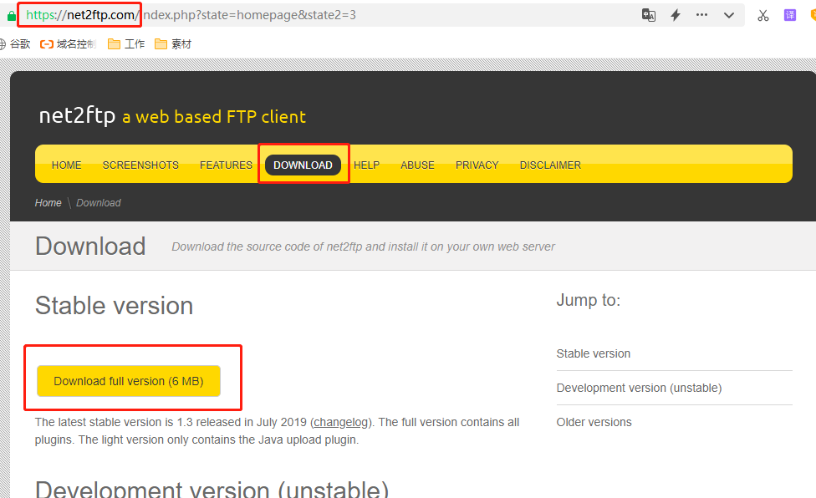Click the scissors screenshot tool icon
The image size is (816, 498).
click(762, 15)
